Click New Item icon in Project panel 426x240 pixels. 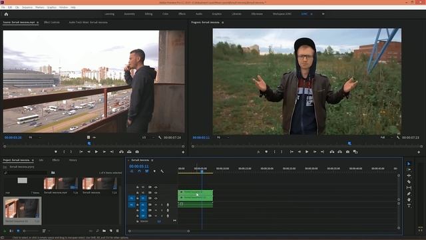tap(111, 231)
